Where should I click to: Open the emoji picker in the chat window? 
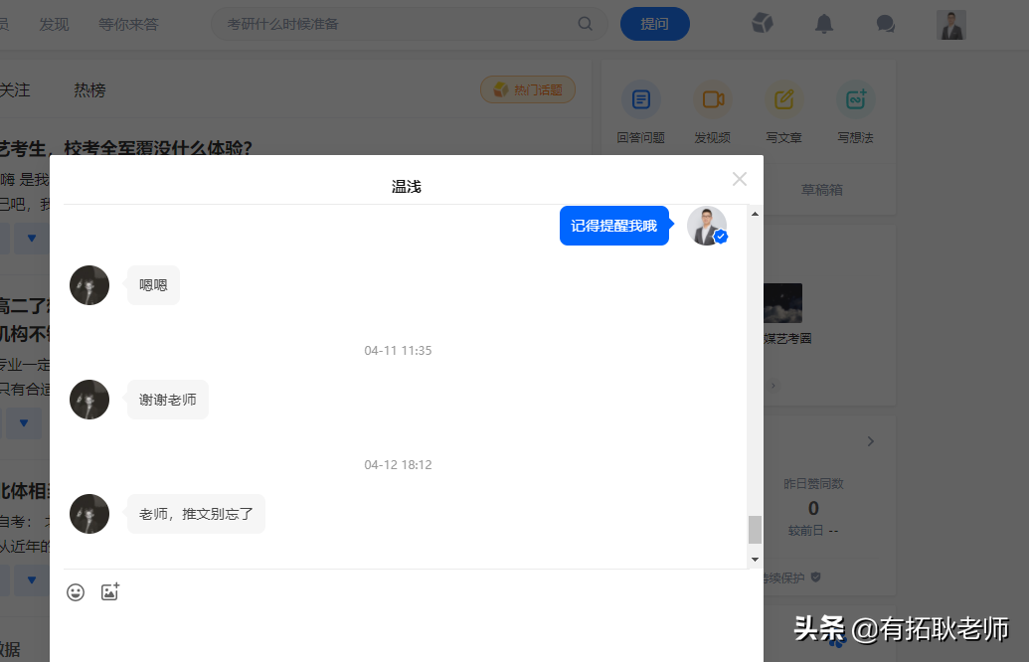pos(76,591)
